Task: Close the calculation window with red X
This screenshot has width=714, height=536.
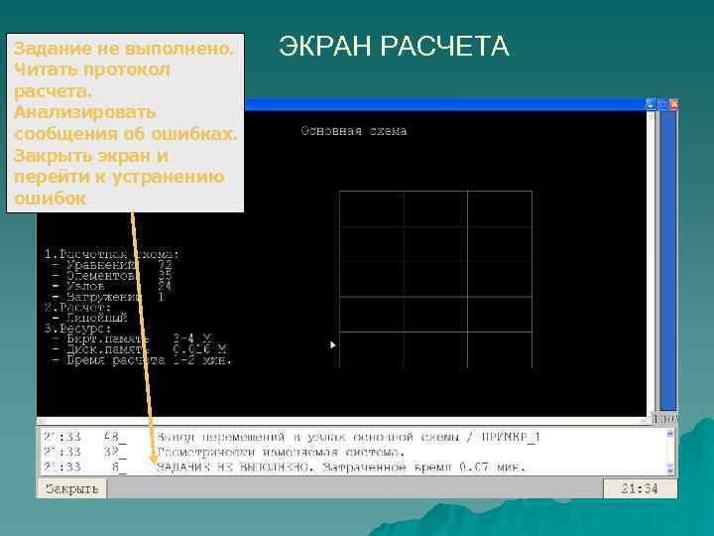Action: tap(674, 104)
